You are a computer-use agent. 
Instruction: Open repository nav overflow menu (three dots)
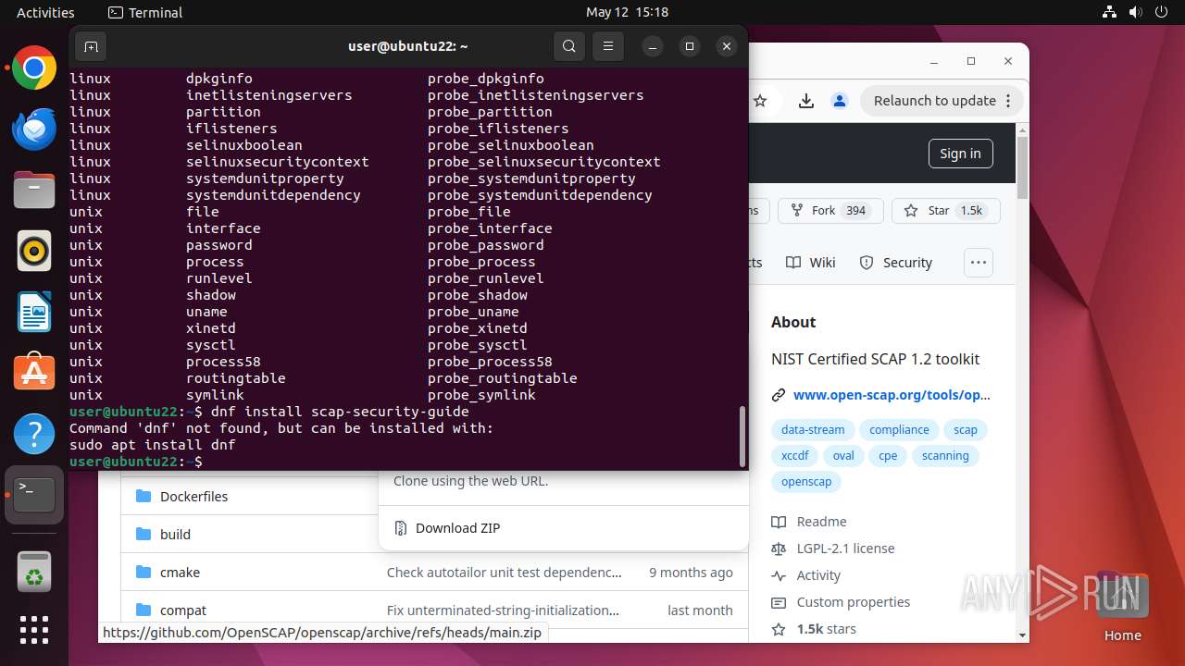click(978, 263)
